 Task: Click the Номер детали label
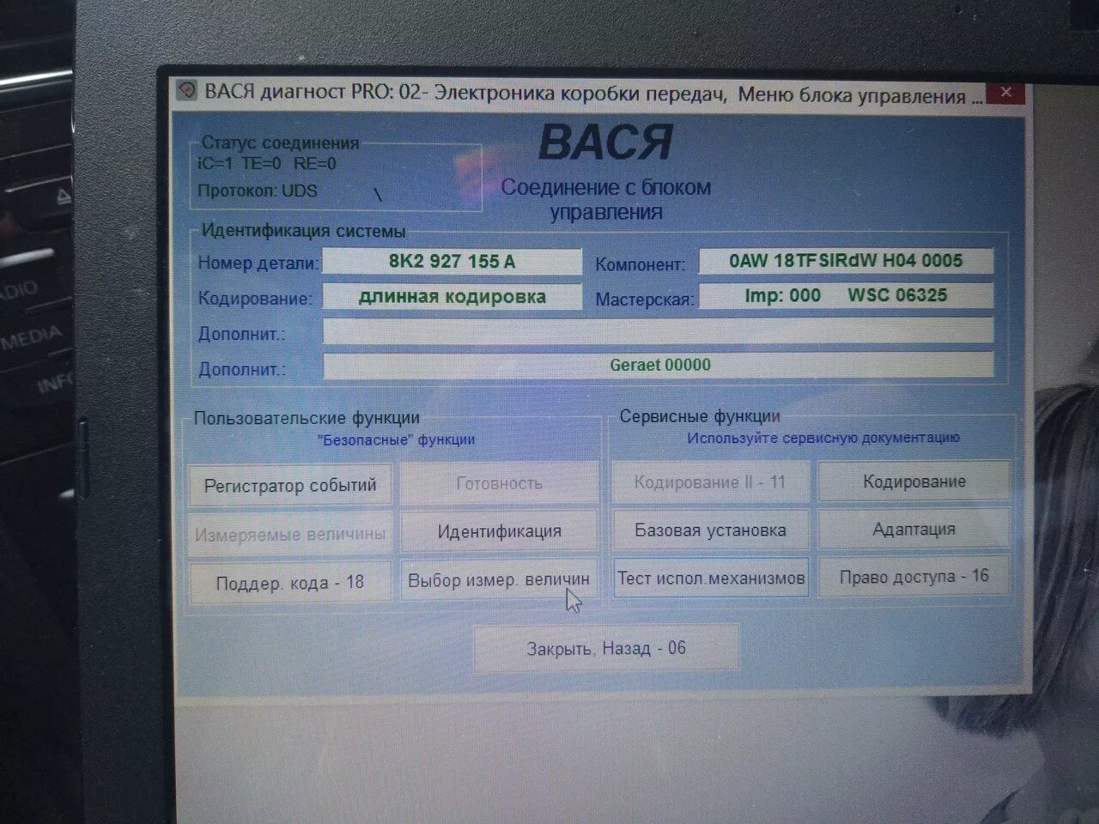[x=258, y=264]
